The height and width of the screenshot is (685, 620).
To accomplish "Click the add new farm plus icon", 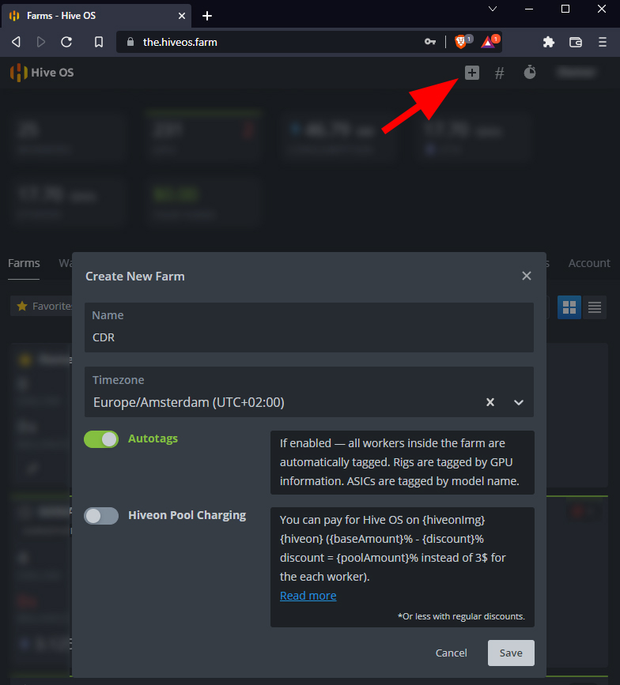I will (472, 73).
